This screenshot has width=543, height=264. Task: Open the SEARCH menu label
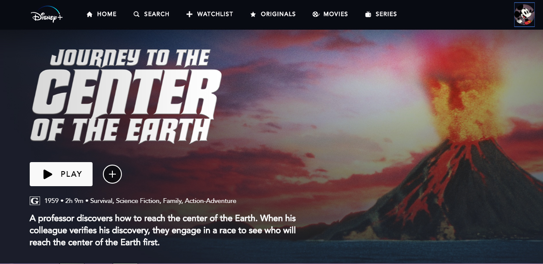click(x=157, y=14)
